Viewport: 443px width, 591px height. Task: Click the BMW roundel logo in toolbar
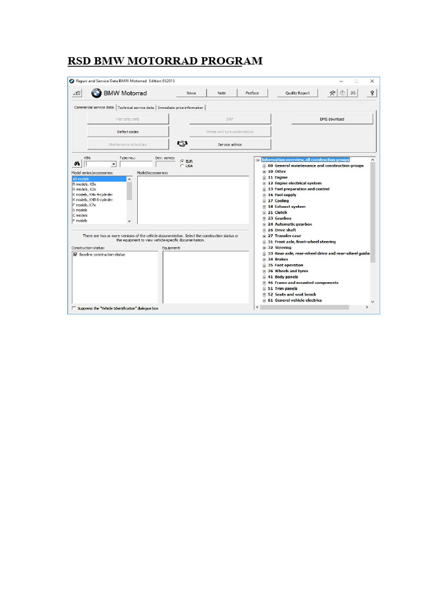pos(96,93)
